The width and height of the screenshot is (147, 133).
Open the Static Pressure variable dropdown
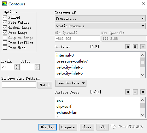click(100, 26)
